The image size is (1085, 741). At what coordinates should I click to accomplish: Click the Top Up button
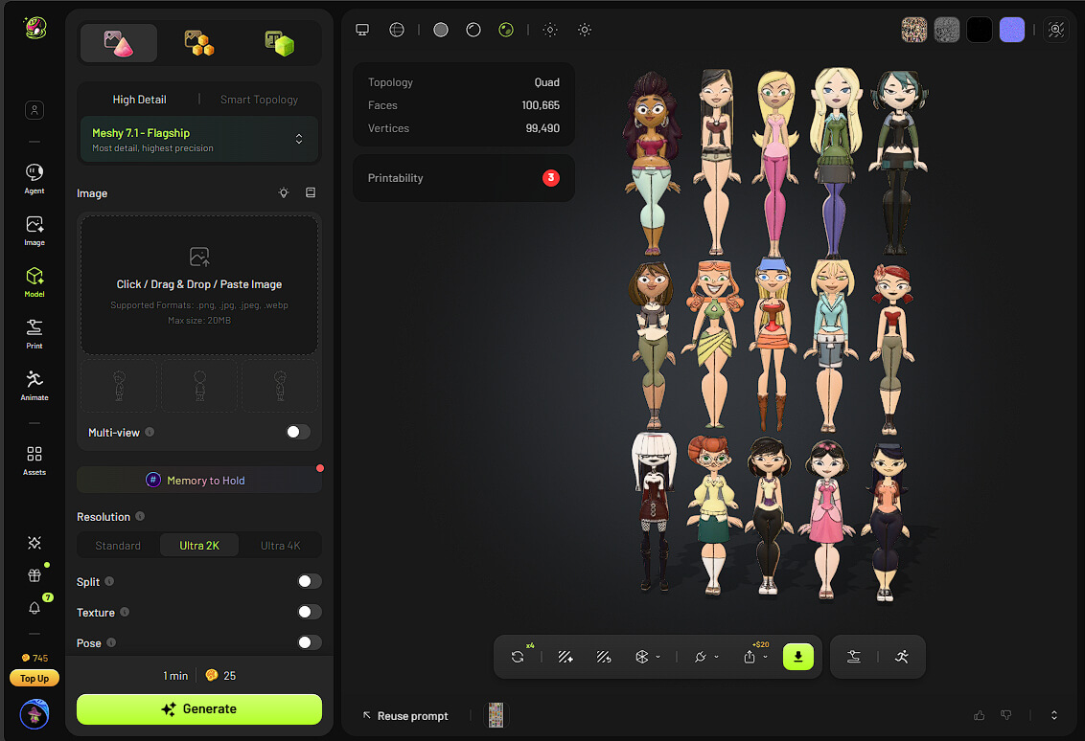coord(34,678)
